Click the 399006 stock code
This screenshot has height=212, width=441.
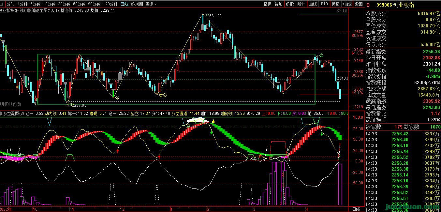384,5
